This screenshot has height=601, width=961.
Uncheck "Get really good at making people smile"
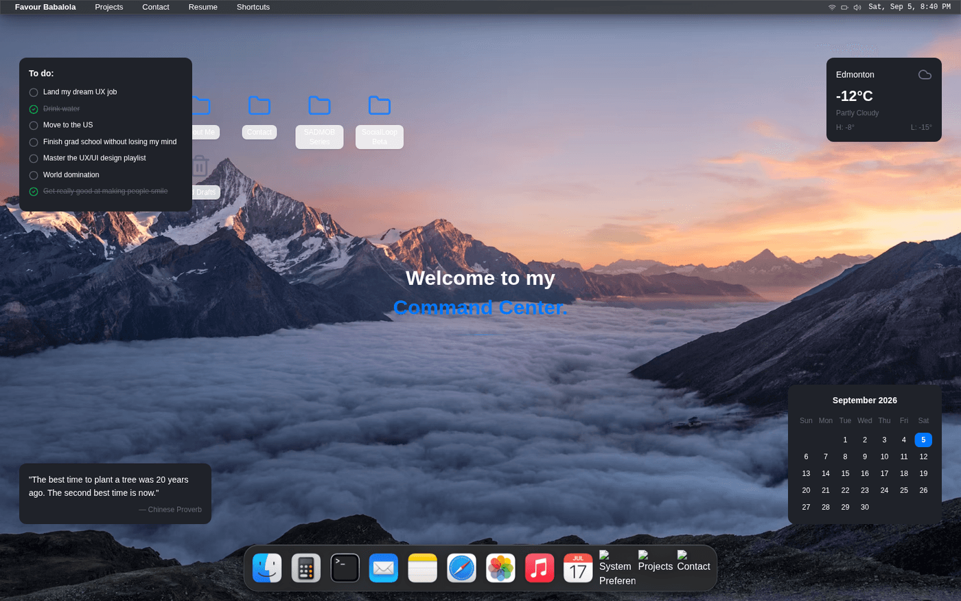[x=34, y=192]
